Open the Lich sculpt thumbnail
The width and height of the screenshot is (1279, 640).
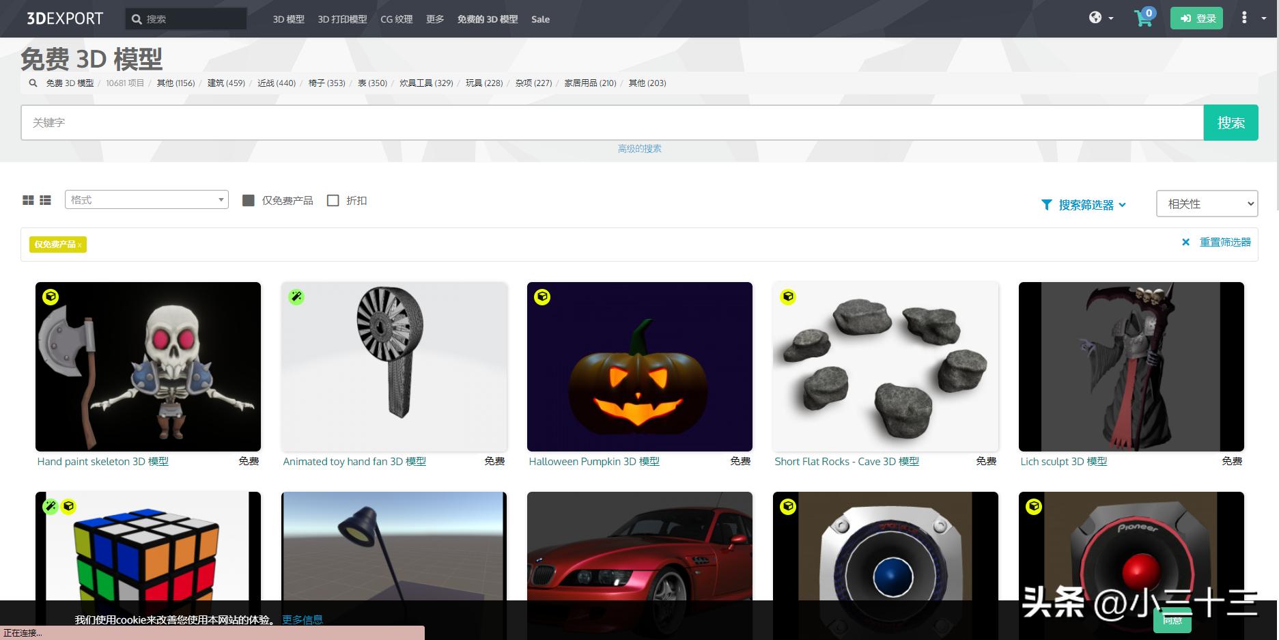(1132, 367)
